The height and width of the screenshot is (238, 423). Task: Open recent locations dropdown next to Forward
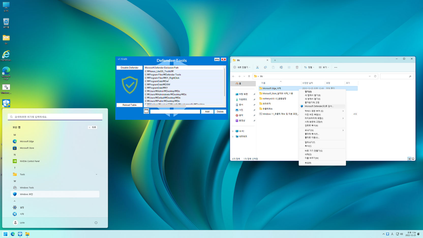(244, 76)
